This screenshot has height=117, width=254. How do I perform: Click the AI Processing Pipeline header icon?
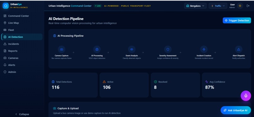[x=55, y=36]
